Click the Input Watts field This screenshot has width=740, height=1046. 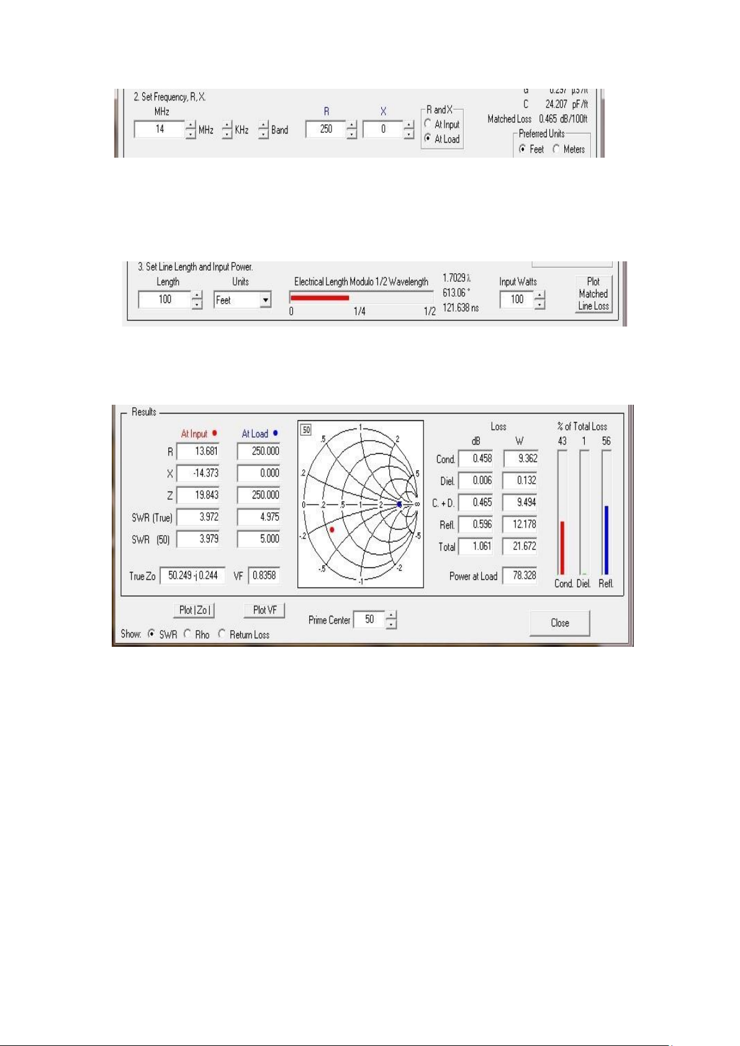click(x=517, y=299)
